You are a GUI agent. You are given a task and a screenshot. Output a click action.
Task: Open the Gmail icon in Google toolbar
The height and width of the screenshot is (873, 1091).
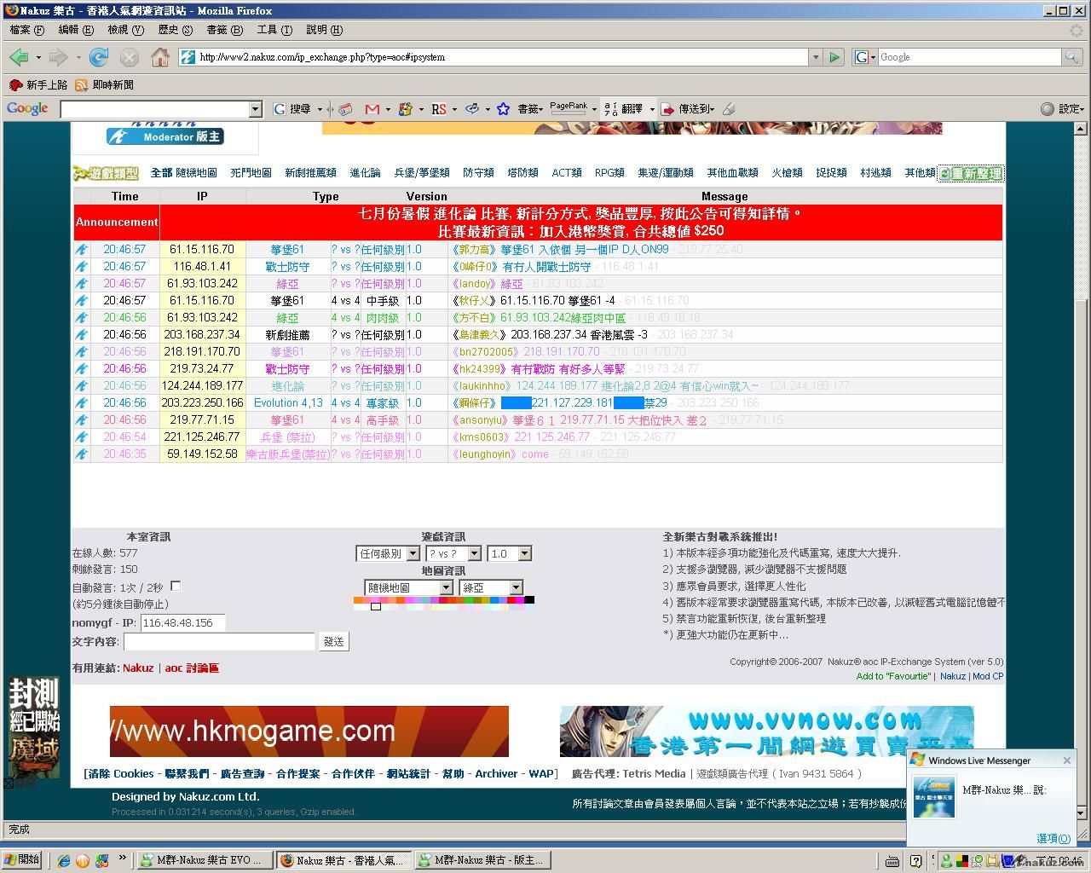tap(372, 109)
